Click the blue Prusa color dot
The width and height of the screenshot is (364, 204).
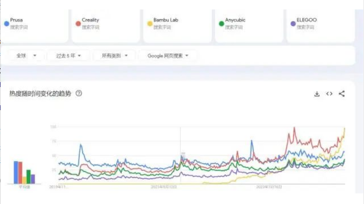point(6,23)
